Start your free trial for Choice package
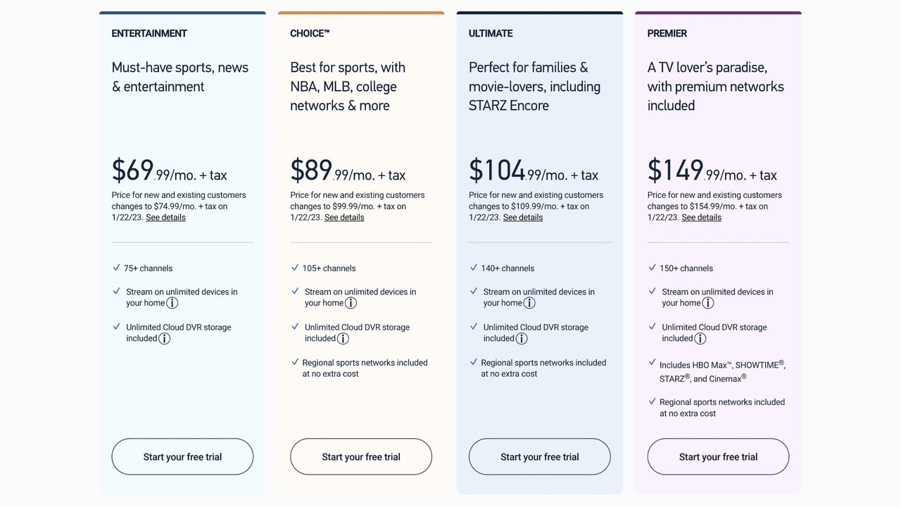The width and height of the screenshot is (901, 507). pos(361,457)
